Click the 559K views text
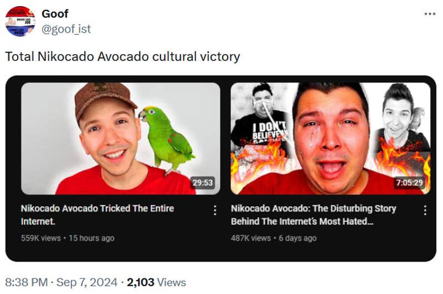This screenshot has width=443, height=294. tap(40, 238)
